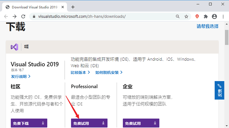
Task: Select the Download Visual Studio 2019 tab
Action: click(35, 7)
